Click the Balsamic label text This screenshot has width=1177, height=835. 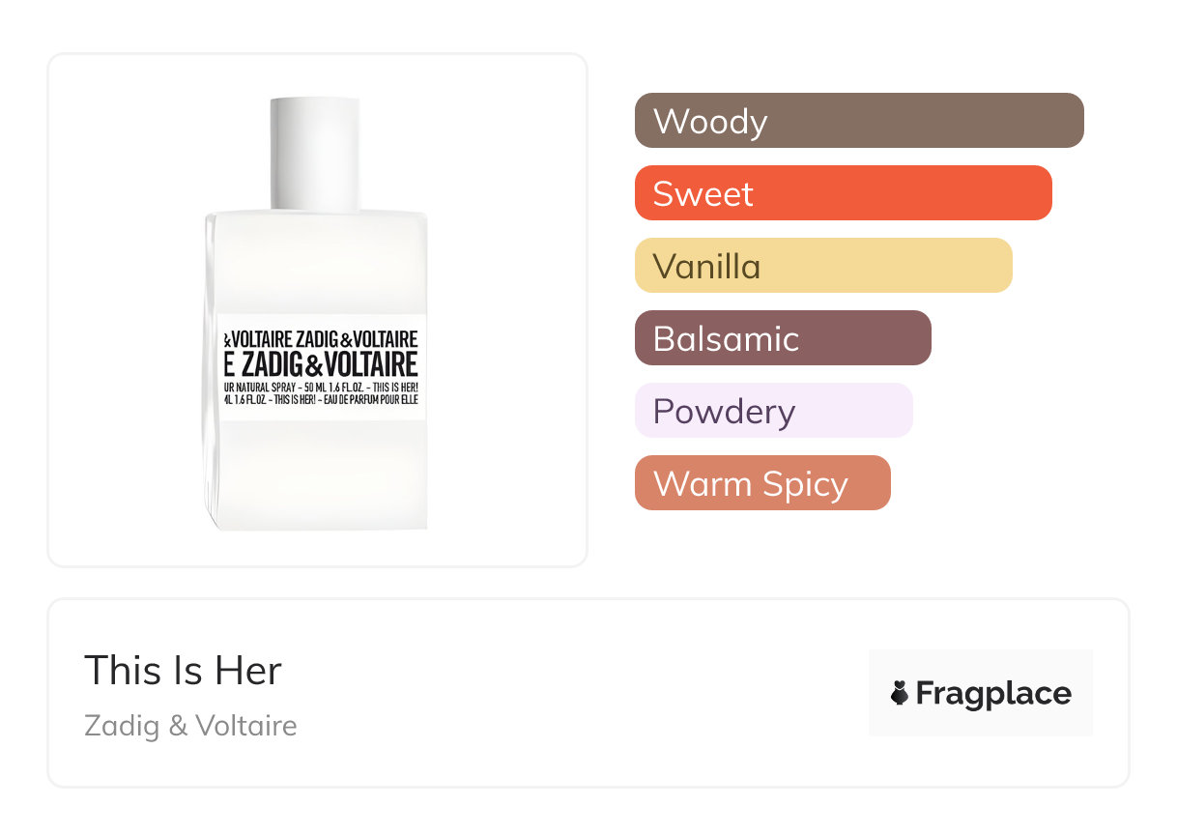(726, 339)
